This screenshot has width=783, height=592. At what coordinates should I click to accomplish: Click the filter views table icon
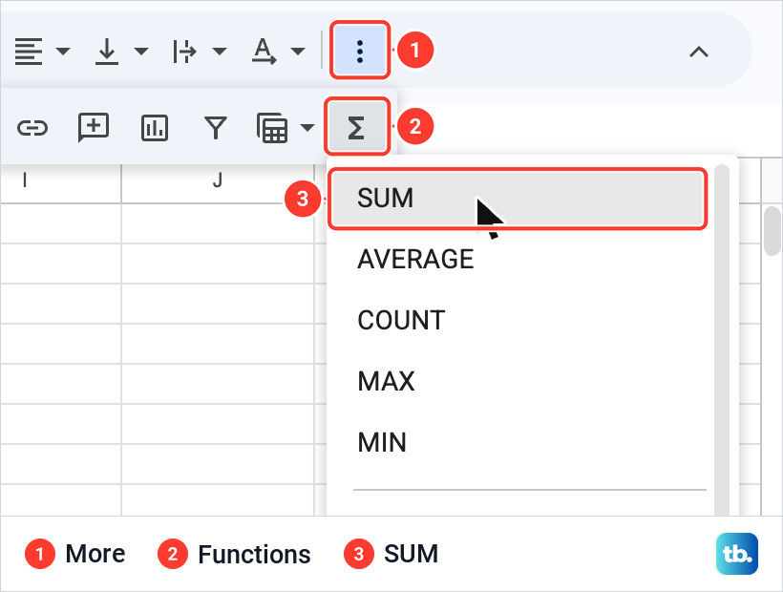click(x=272, y=128)
